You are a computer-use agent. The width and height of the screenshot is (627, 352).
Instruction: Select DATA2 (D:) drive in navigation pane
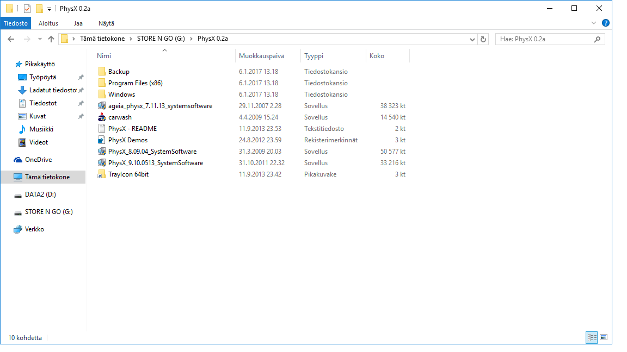pyautogui.click(x=40, y=194)
